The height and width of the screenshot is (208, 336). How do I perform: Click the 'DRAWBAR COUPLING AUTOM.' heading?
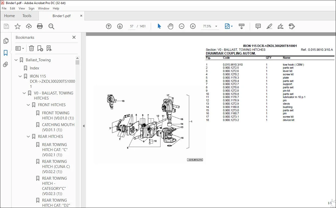(231, 54)
